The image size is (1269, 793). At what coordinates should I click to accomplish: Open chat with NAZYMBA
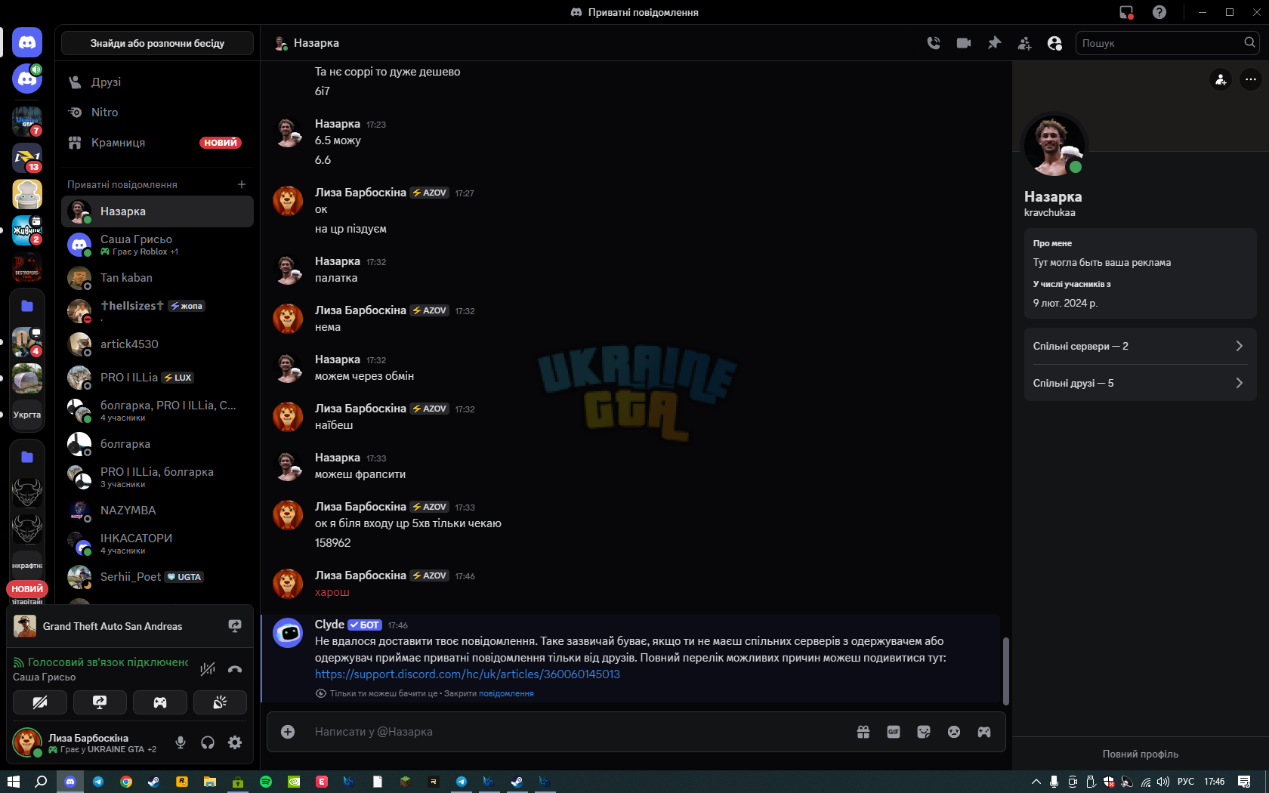click(157, 511)
